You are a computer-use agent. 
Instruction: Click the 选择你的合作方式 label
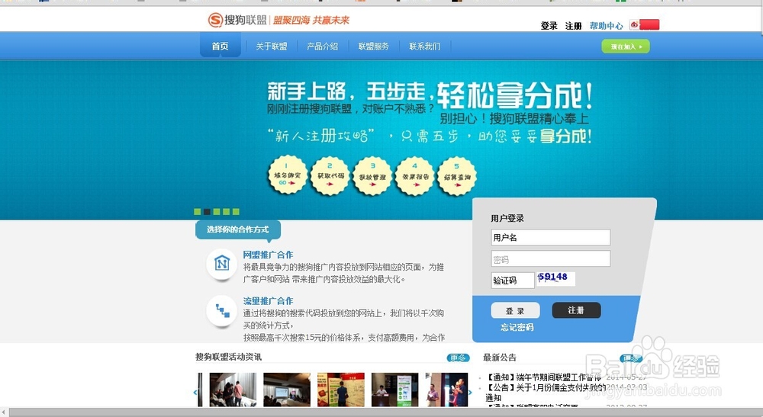click(x=237, y=229)
